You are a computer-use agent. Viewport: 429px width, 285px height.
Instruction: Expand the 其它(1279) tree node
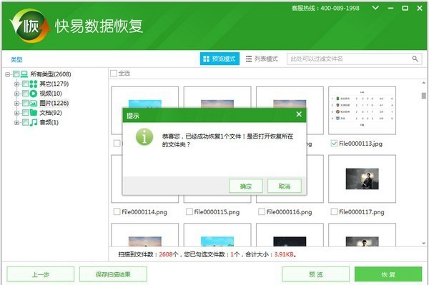(x=16, y=84)
